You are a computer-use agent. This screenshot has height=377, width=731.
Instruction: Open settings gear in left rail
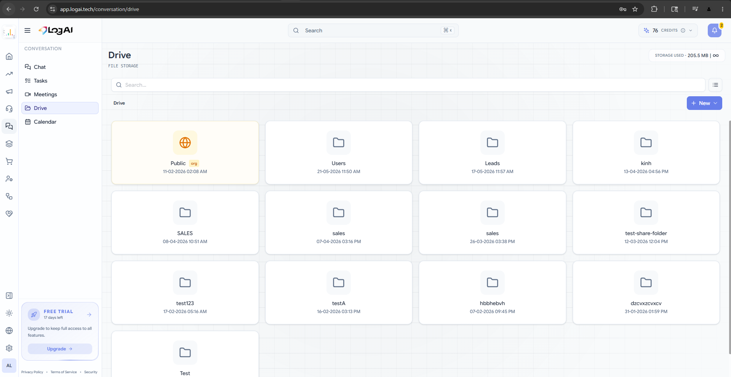pos(9,348)
